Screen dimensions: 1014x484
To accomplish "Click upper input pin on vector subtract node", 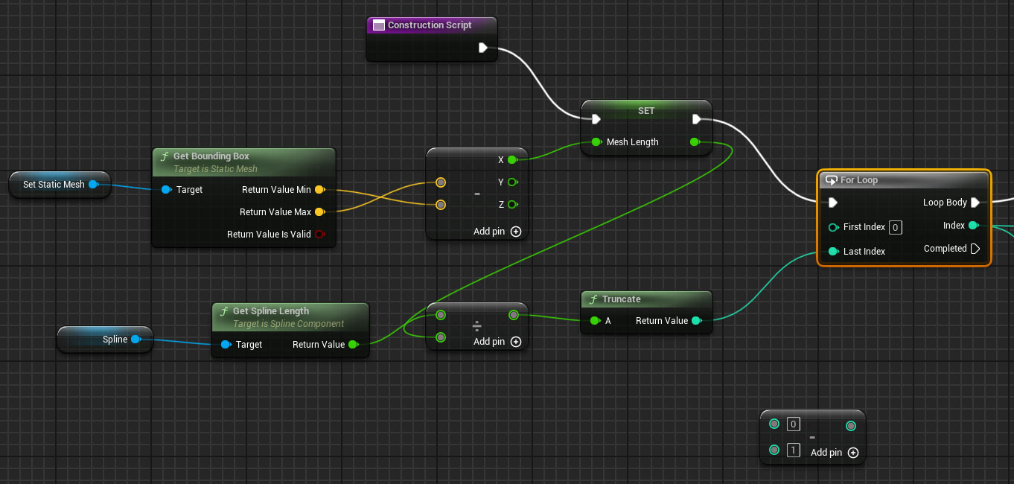I will click(441, 182).
